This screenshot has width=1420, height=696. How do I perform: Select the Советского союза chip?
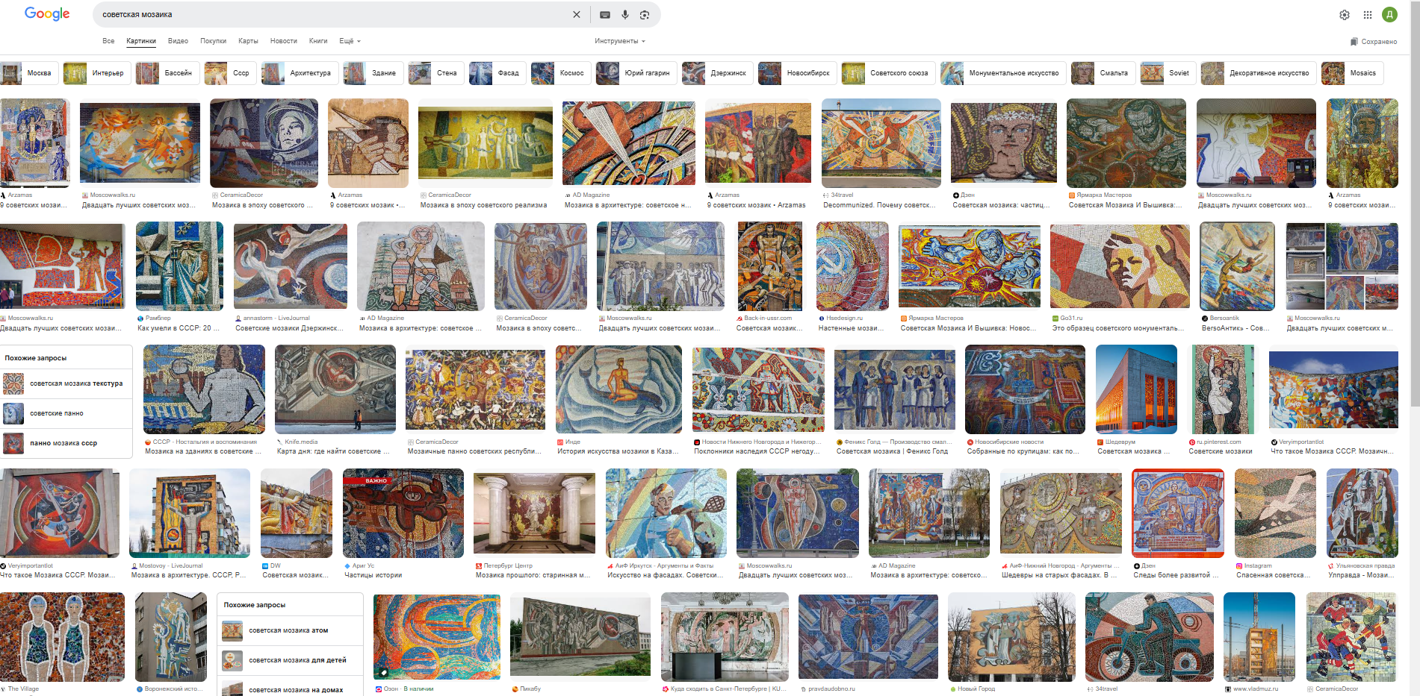pos(888,73)
